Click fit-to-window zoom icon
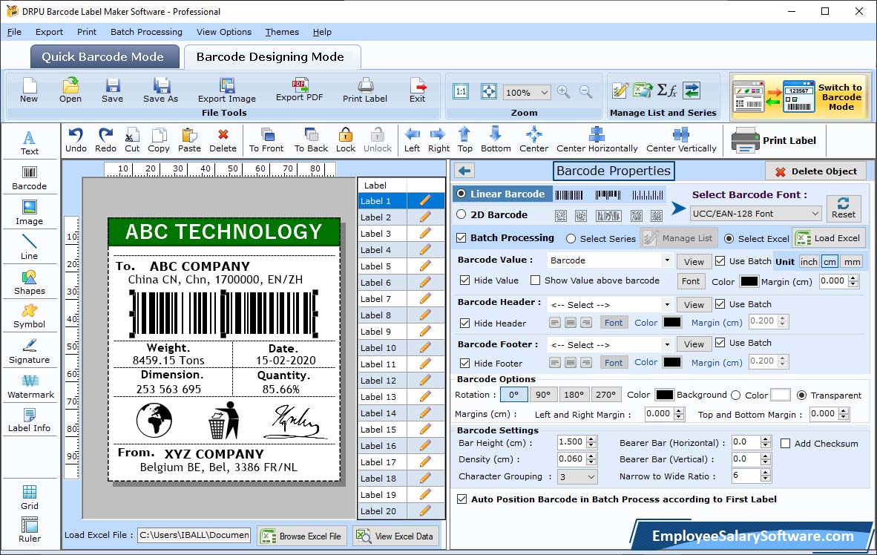Image resolution: width=877 pixels, height=555 pixels. point(489,92)
